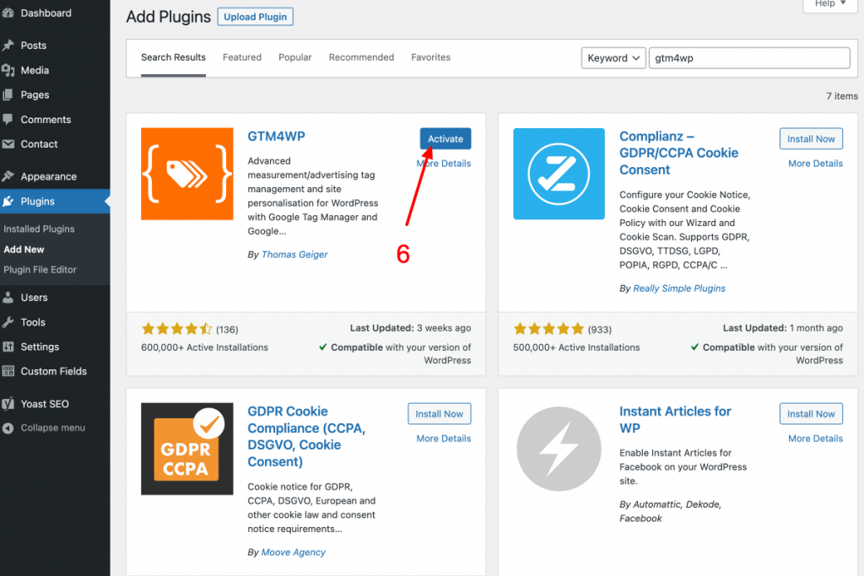Click the GDPR CCPA plugin logo
The height and width of the screenshot is (576, 864).
(x=186, y=449)
